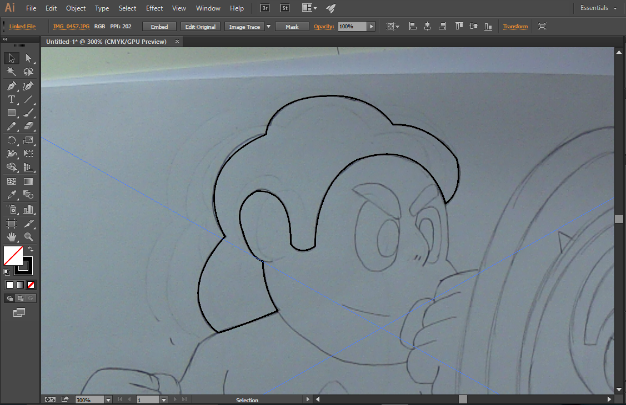Viewport: 626px width, 405px height.
Task: Open the Window menu
Action: point(208,8)
